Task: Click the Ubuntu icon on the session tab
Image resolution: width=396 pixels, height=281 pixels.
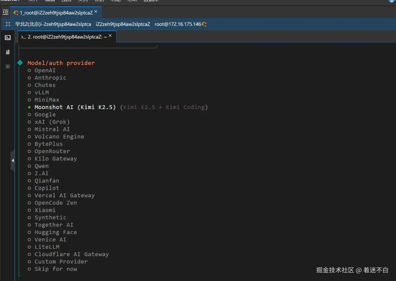Action: point(16,13)
